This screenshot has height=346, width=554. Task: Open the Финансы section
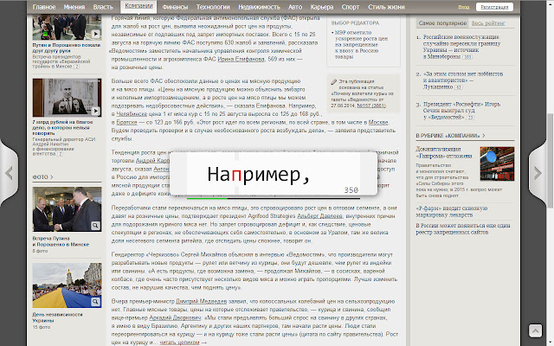click(x=175, y=7)
